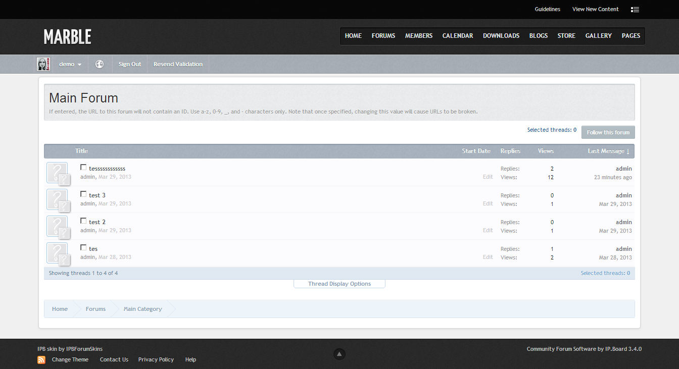Click View New Content

click(x=596, y=9)
